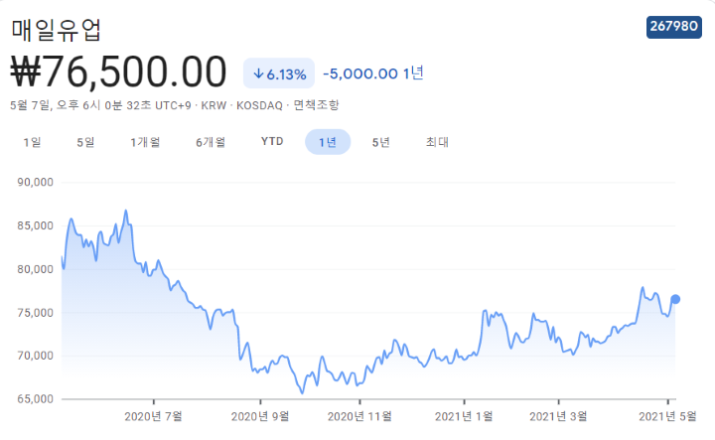Click the 2021년 3월 axis label
The image size is (715, 440).
coord(558,416)
